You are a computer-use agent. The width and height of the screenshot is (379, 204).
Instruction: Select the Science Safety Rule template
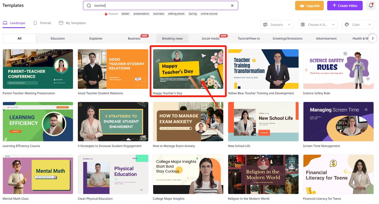[x=338, y=69]
